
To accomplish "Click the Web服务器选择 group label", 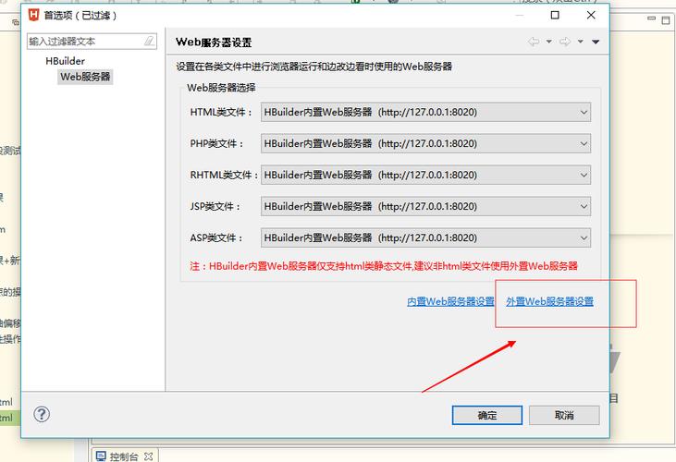I will [221, 88].
